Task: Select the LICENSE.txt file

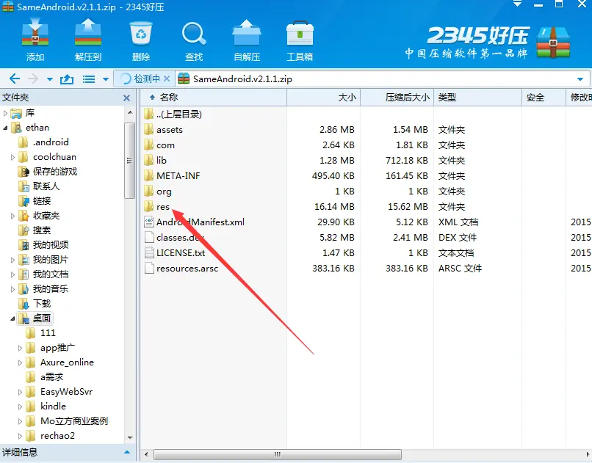Action: tap(175, 253)
